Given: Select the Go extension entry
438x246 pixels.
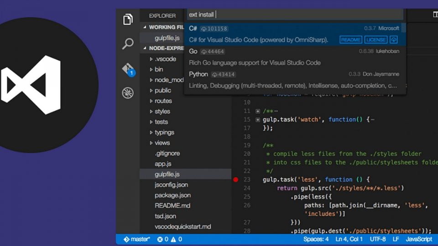Looking at the screenshot, I should [295, 57].
